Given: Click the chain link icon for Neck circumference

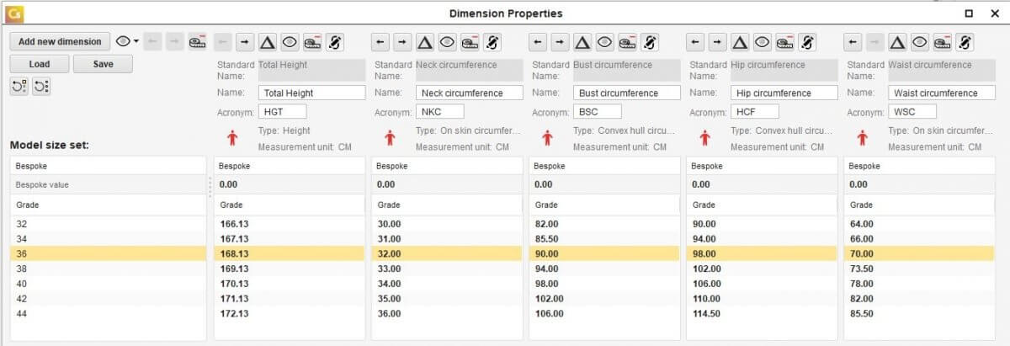Looking at the screenshot, I should pos(493,41).
